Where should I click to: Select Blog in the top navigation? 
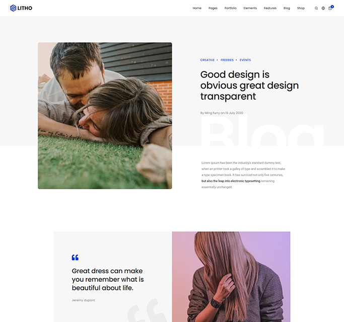287,8
